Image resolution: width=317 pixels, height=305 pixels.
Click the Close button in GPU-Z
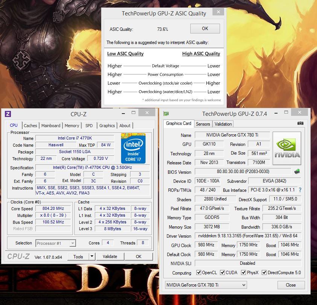click(x=291, y=285)
